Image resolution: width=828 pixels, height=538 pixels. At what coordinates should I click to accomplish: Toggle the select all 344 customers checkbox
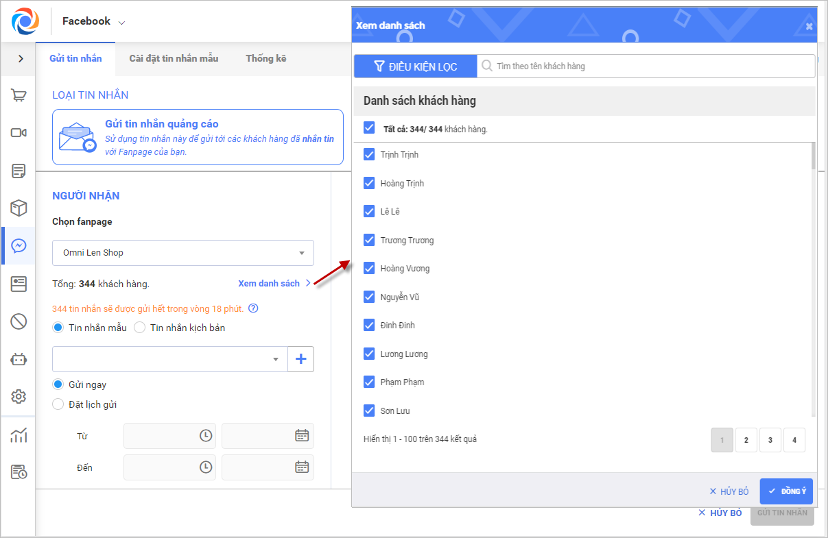[x=369, y=128]
